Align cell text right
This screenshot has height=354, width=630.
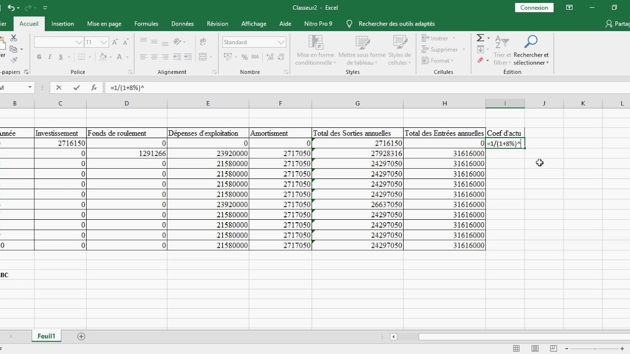tap(165, 57)
